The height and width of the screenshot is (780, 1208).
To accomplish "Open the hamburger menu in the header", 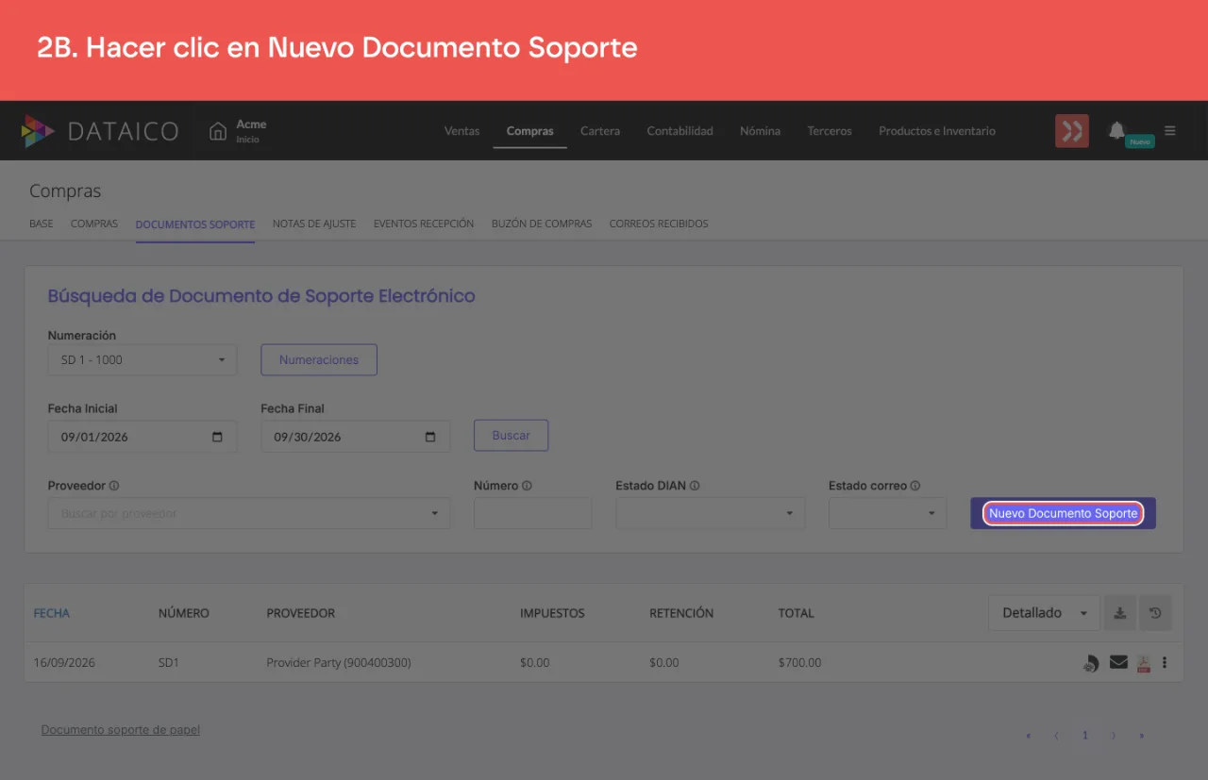I will (x=1170, y=131).
